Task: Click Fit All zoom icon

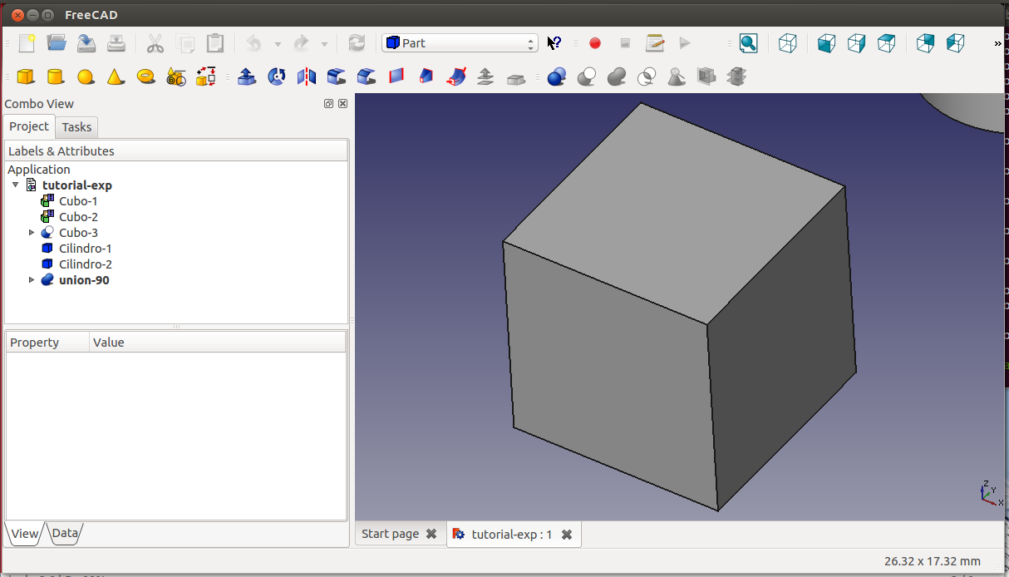Action: (748, 43)
